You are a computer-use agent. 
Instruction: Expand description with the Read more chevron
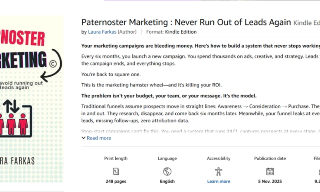click(x=84, y=138)
